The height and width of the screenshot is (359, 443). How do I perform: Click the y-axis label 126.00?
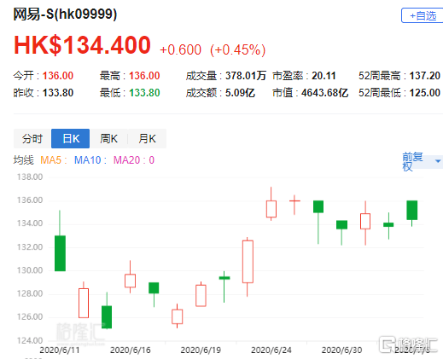(x=30, y=317)
